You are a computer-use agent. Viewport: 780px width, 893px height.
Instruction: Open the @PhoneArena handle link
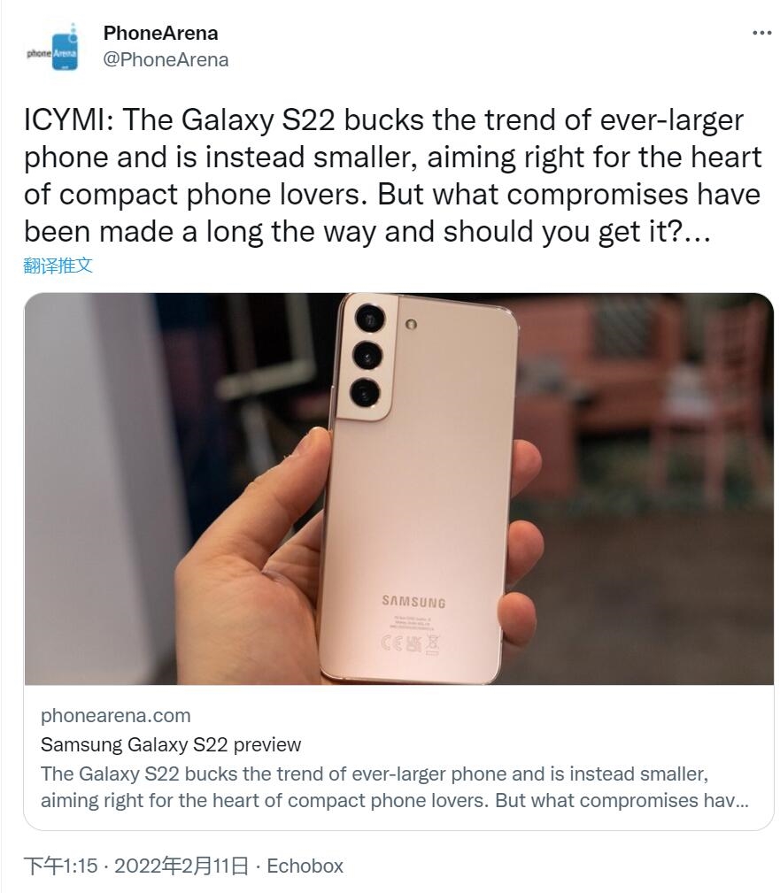(166, 60)
